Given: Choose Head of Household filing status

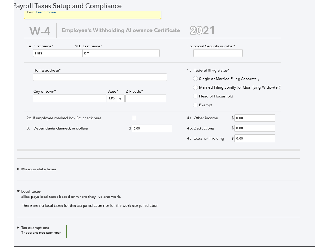Looking at the screenshot, I should click(x=196, y=96).
